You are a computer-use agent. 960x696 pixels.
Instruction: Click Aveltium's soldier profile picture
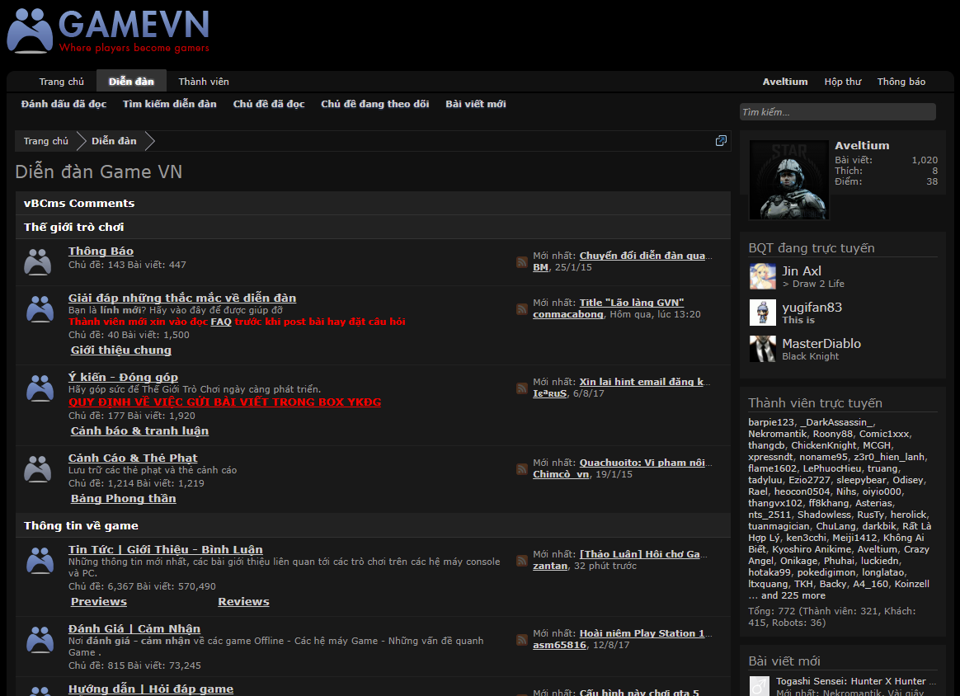(x=788, y=180)
